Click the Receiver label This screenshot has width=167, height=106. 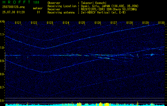coord(54,9)
